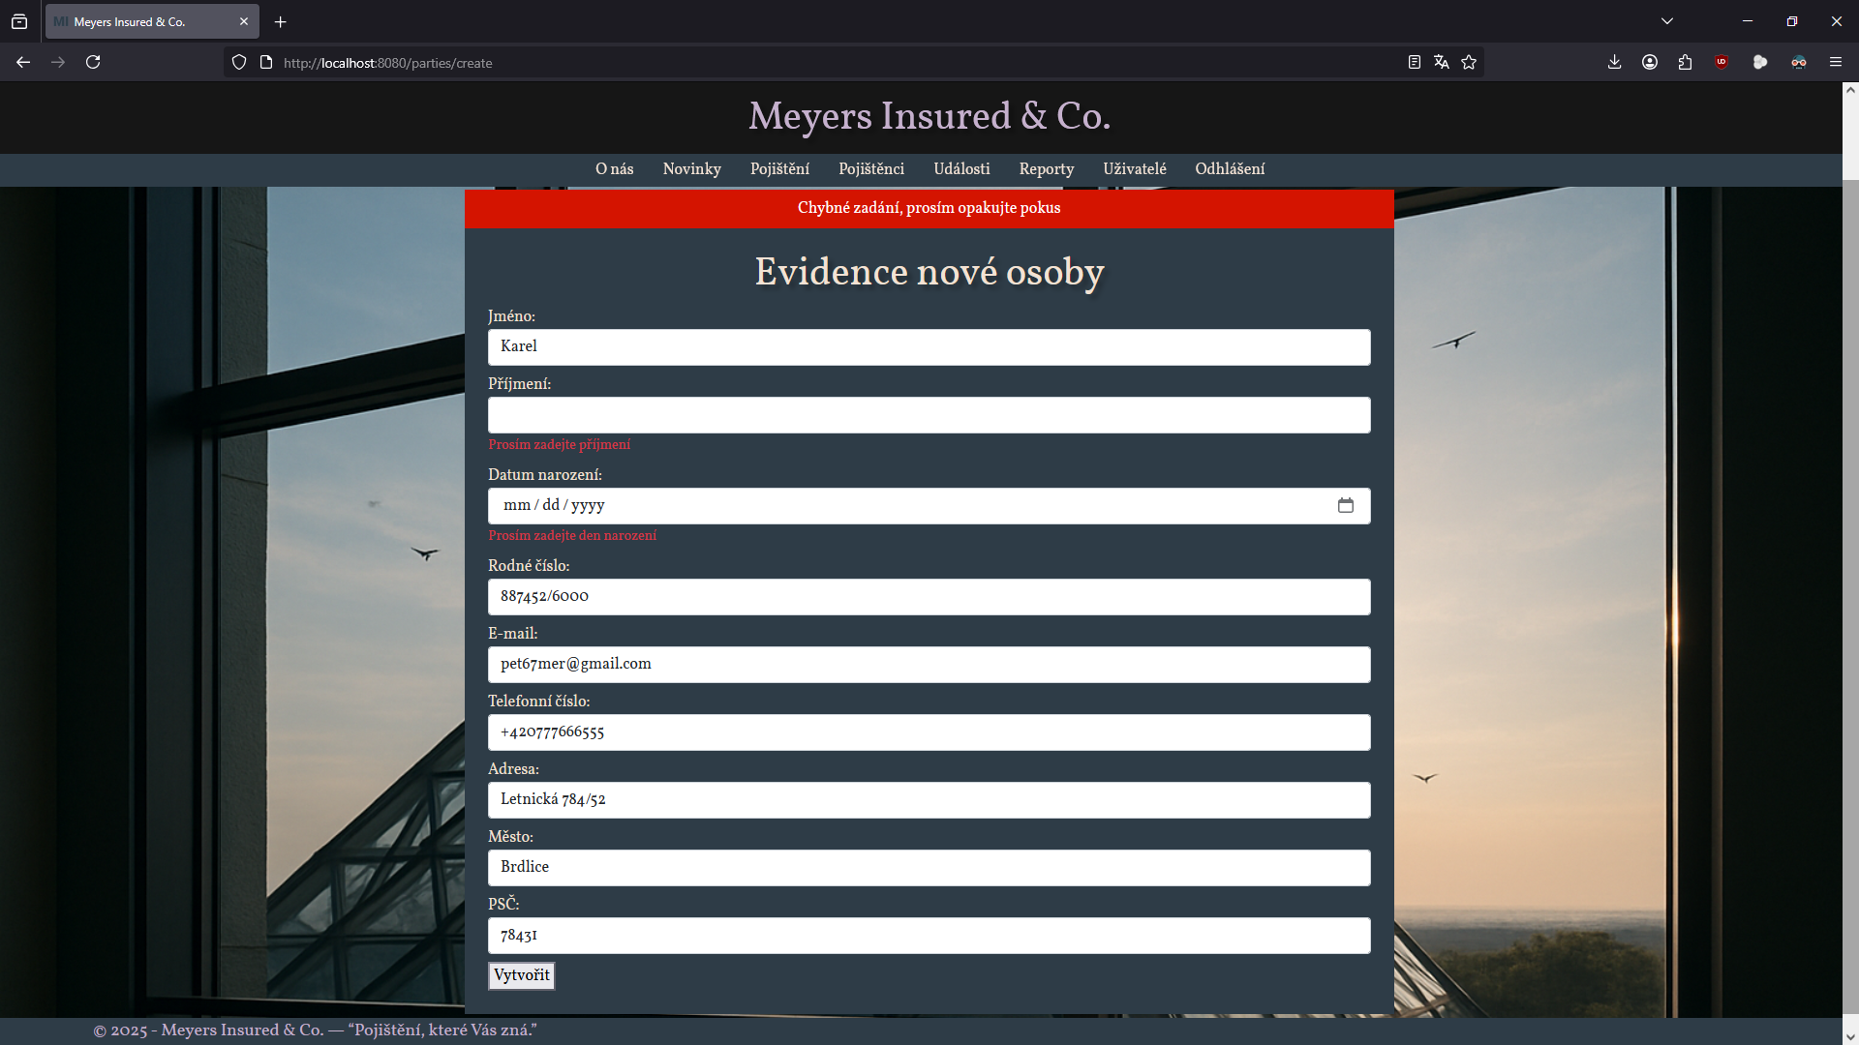Open the Pojištěnci navigation item
The image size is (1859, 1045).
point(870,169)
